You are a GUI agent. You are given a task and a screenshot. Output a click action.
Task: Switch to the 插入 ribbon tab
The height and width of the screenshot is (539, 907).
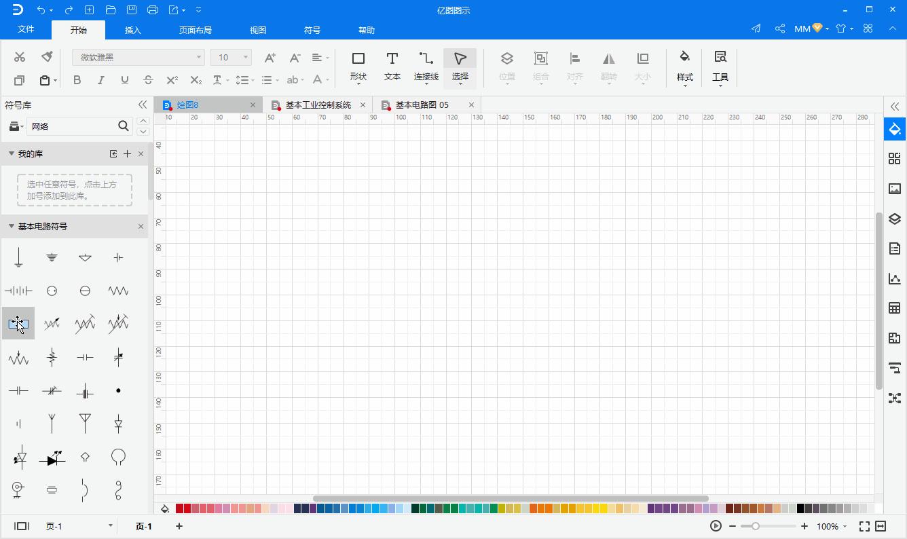[133, 30]
